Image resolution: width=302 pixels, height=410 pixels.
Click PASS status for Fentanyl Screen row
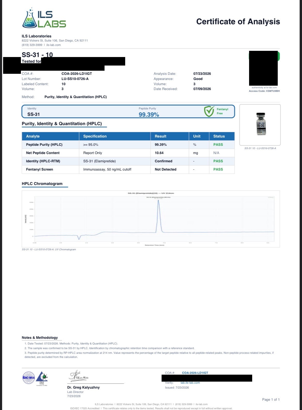pos(218,169)
